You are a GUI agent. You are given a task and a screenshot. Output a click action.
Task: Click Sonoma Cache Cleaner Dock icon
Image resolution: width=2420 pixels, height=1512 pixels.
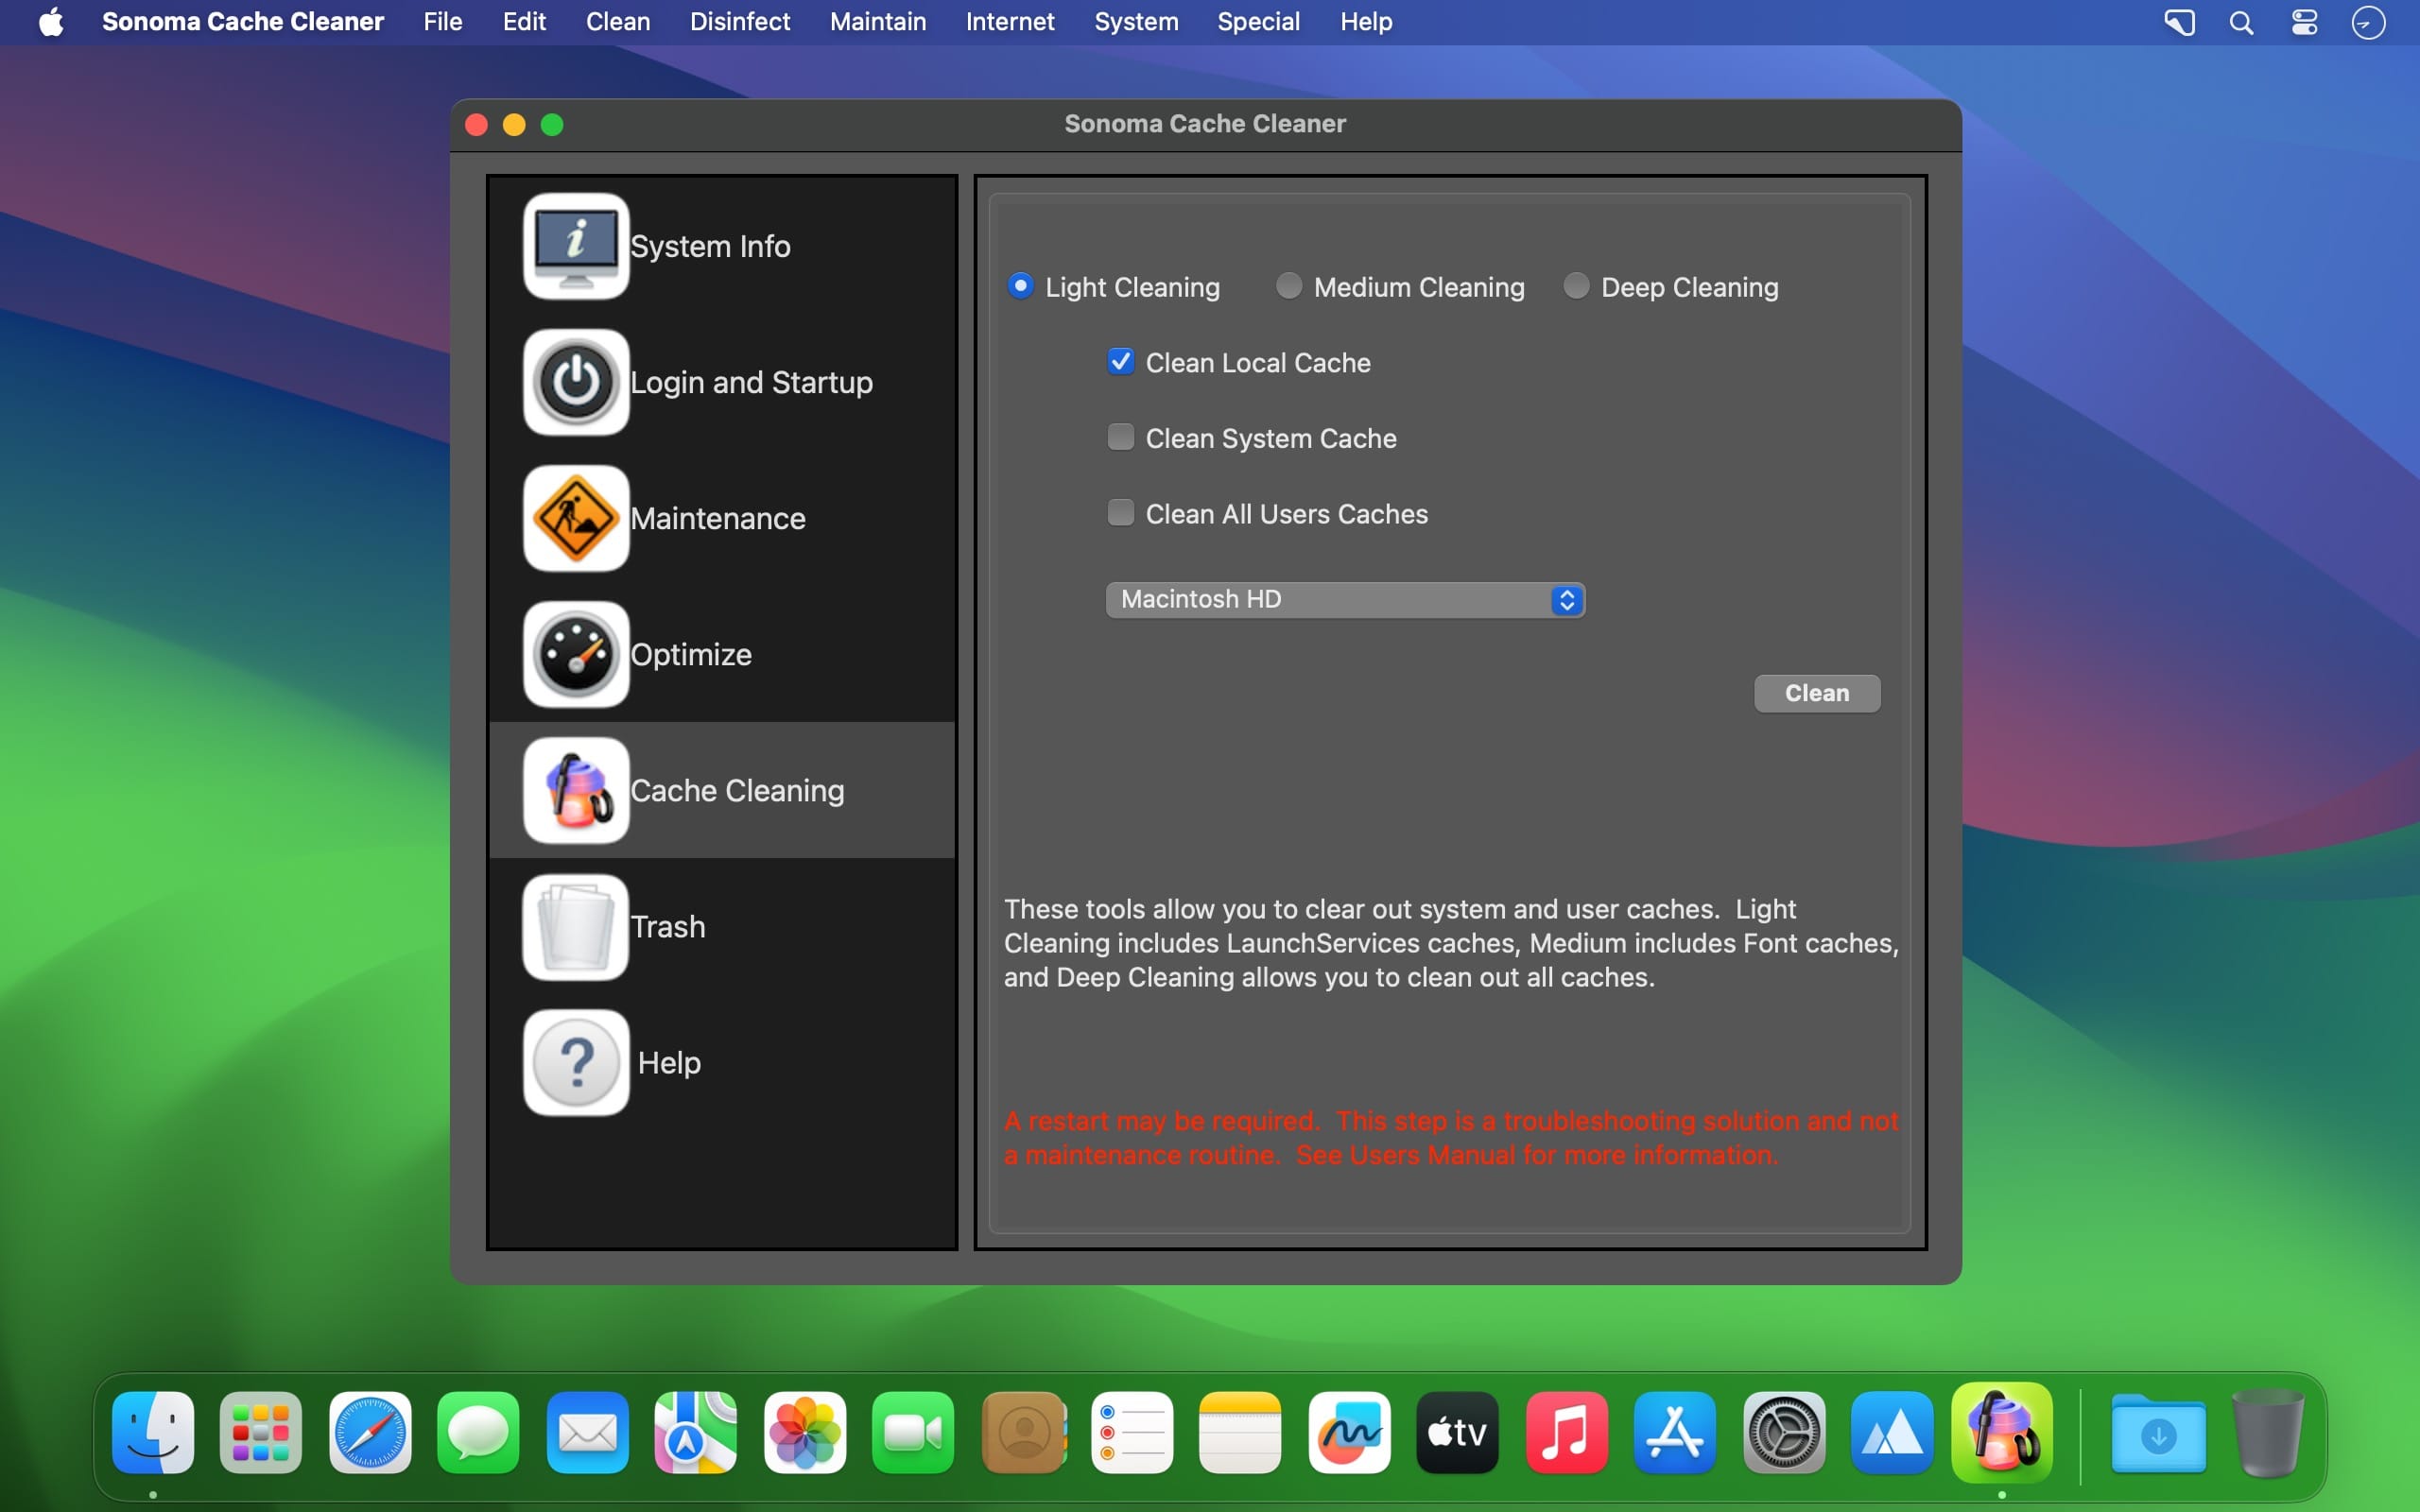pyautogui.click(x=2002, y=1432)
